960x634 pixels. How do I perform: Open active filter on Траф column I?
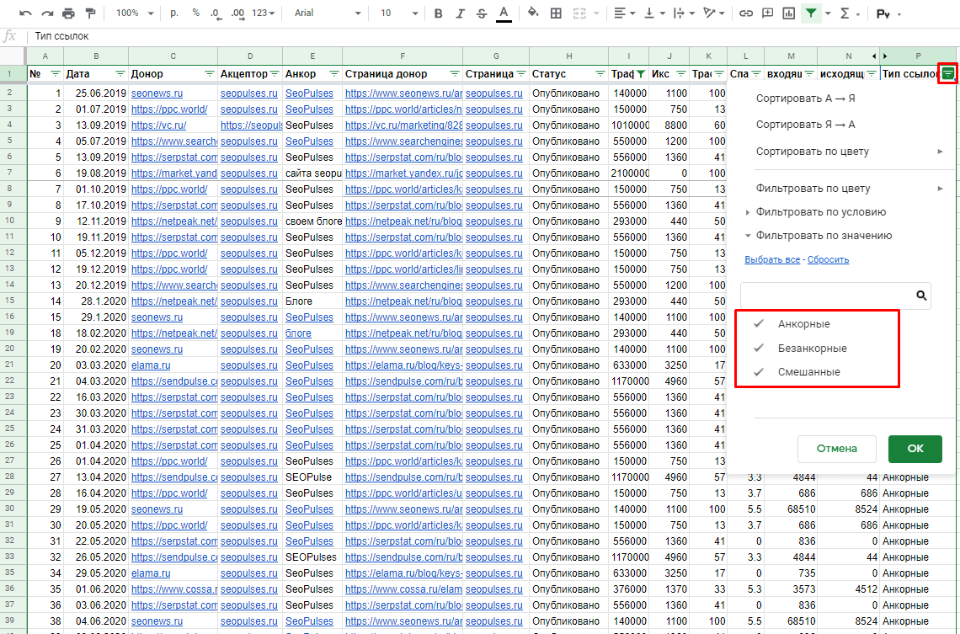(x=640, y=74)
